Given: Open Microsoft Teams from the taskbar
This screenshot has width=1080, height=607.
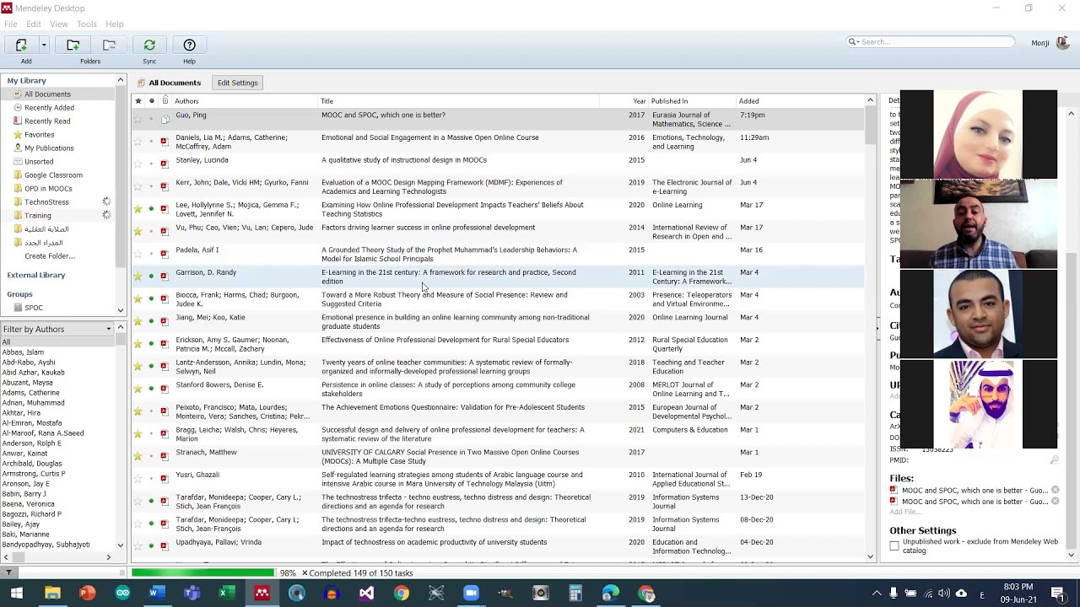Looking at the screenshot, I should [x=192, y=594].
